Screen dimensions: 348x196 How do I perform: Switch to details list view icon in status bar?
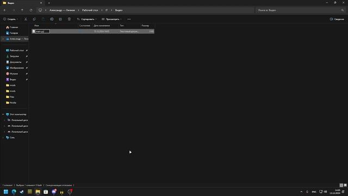tap(341, 185)
